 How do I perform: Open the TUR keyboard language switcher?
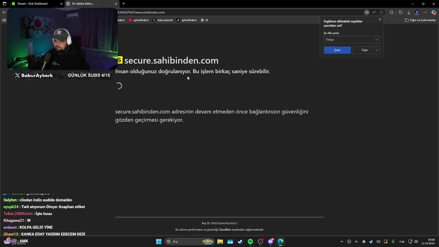tap(402, 242)
